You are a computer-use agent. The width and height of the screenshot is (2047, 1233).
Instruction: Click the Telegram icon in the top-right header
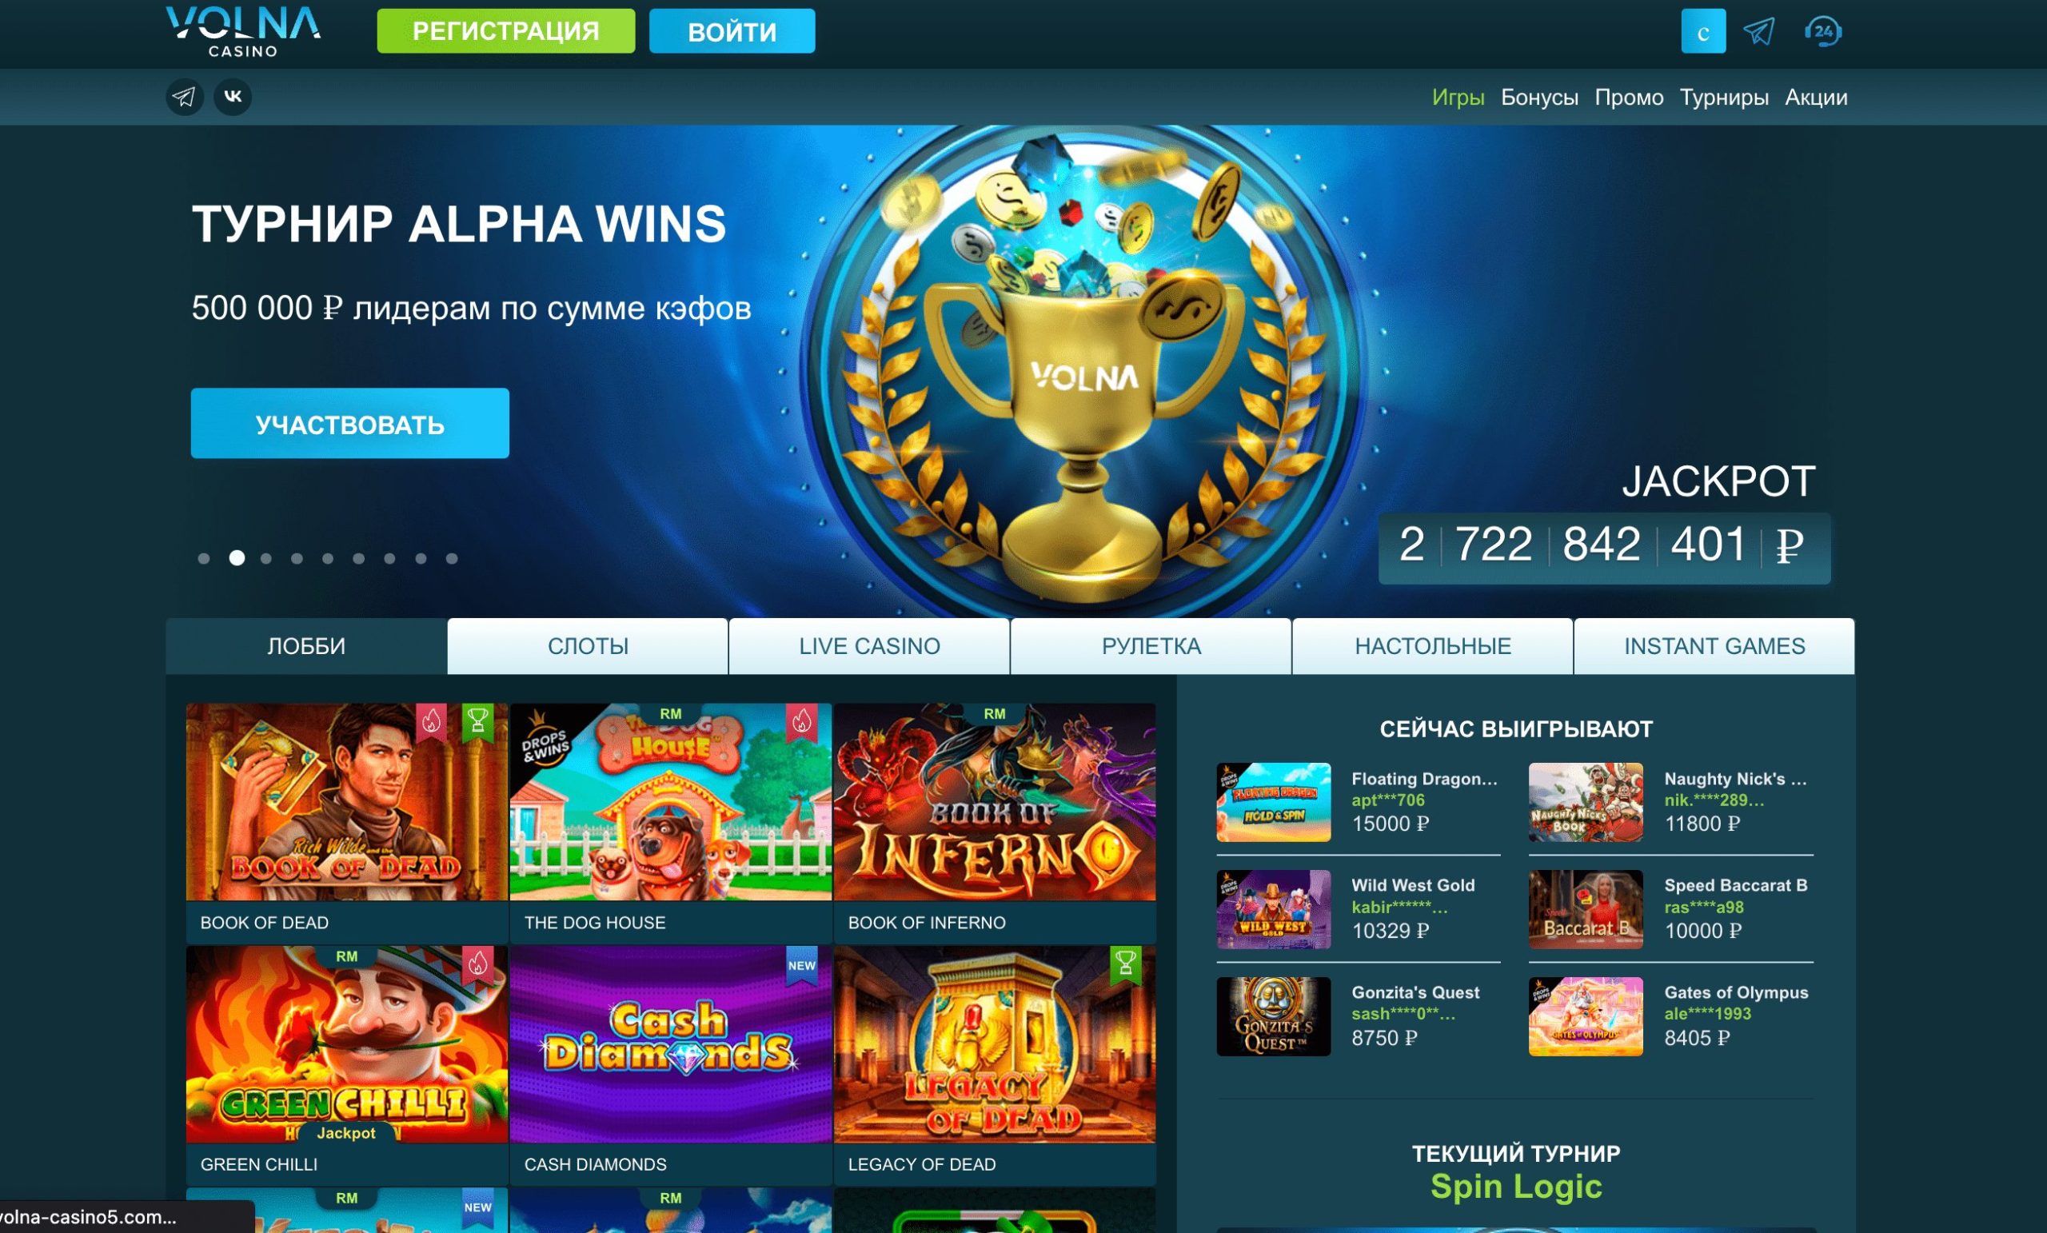[x=1760, y=31]
